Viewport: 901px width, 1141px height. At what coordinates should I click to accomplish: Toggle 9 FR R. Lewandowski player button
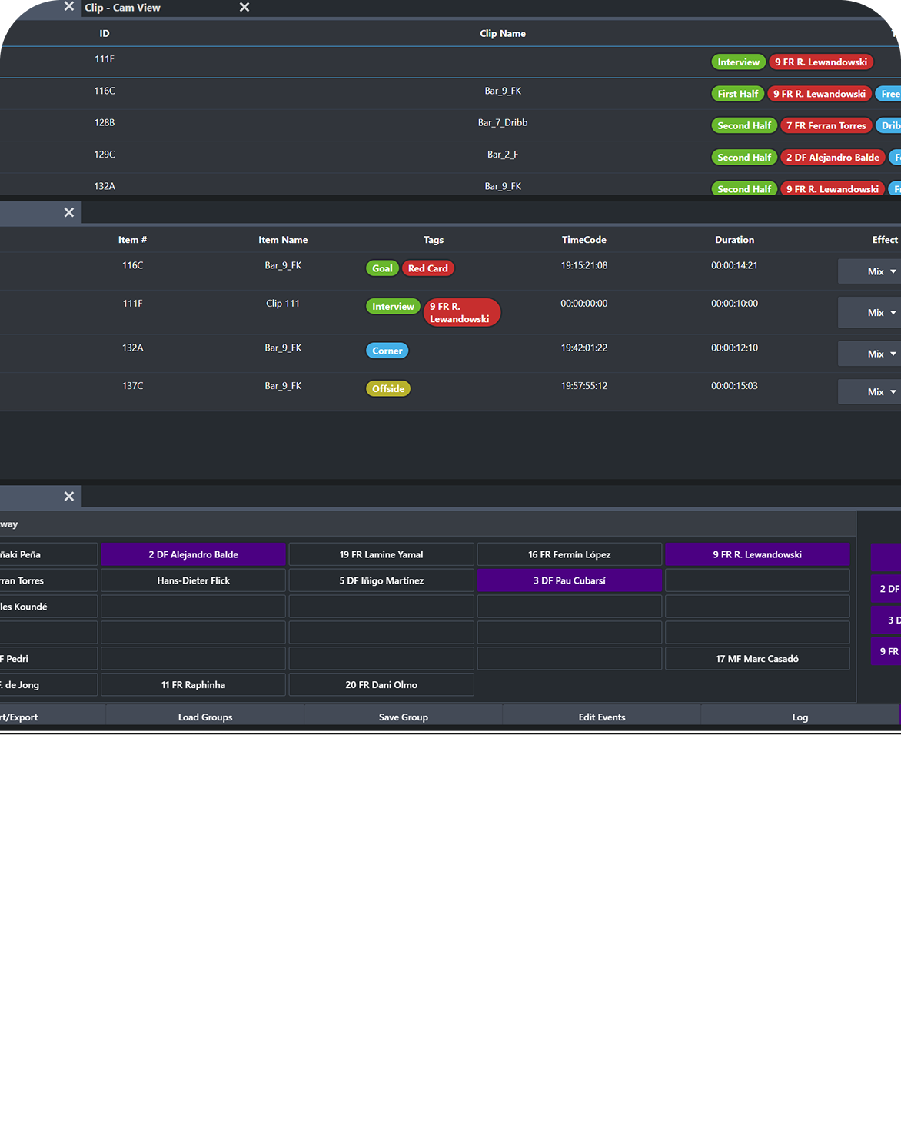(756, 554)
